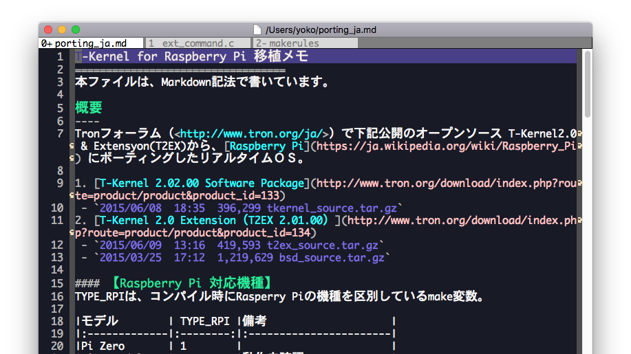Click the title path /Users/yoko/porting_ja.md
This screenshot has height=354, width=631.
click(321, 30)
